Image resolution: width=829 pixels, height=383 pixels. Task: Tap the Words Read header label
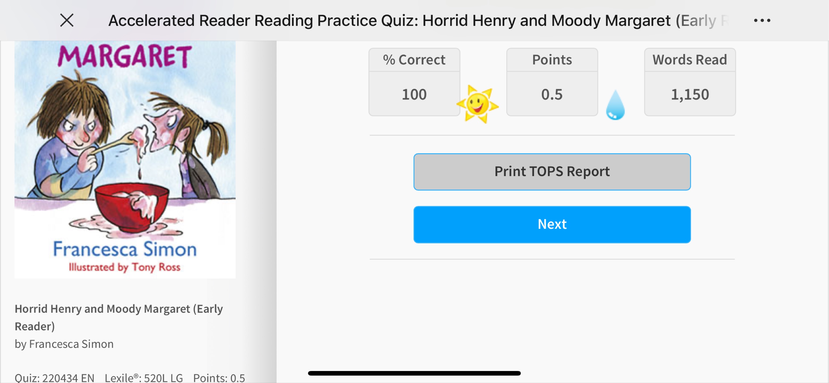tap(690, 60)
